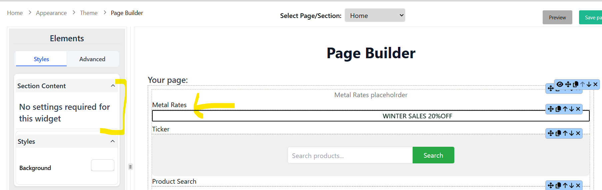Switch to the Advanced tab
Image resolution: width=602 pixels, height=190 pixels.
92,59
